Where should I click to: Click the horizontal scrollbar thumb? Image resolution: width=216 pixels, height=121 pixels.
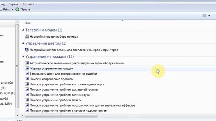point(61,116)
